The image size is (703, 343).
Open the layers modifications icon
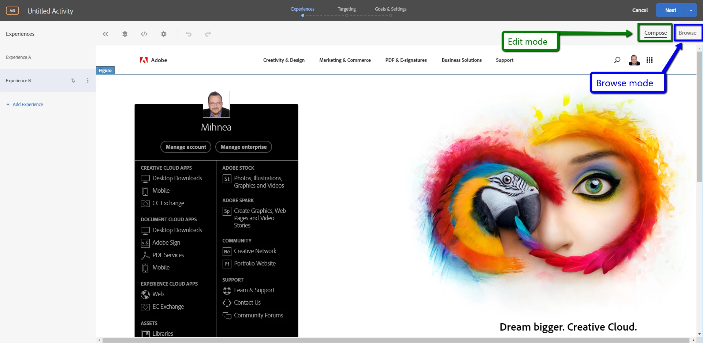125,34
